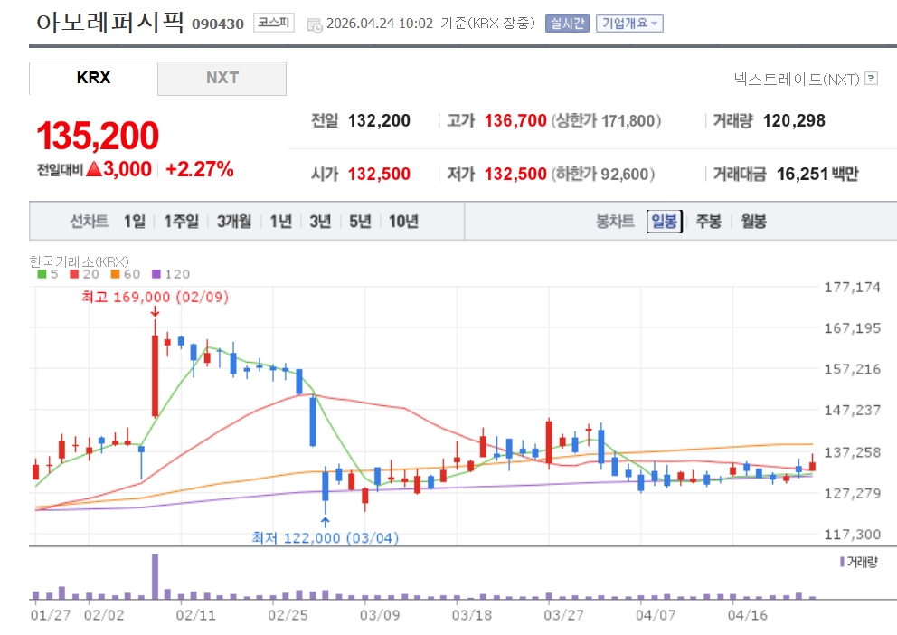This screenshot has height=635, width=897.
Task: Click the opening price value beside 시가
Action: pos(379,174)
